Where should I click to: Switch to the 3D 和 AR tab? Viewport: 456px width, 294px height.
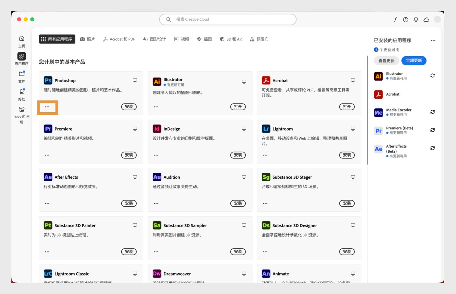(x=231, y=39)
